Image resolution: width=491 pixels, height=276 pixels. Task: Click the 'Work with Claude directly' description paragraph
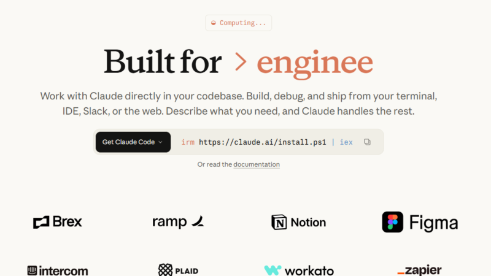[x=238, y=104]
